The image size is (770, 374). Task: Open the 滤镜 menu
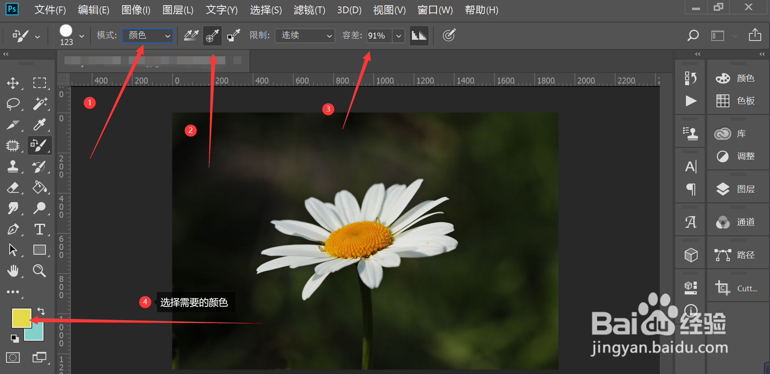pos(309,10)
